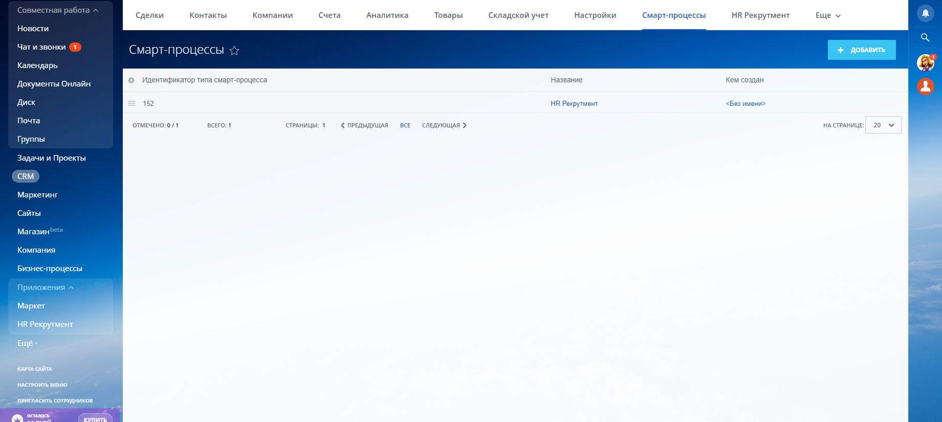Show all records with Все link
This screenshot has height=422, width=942.
405,125
